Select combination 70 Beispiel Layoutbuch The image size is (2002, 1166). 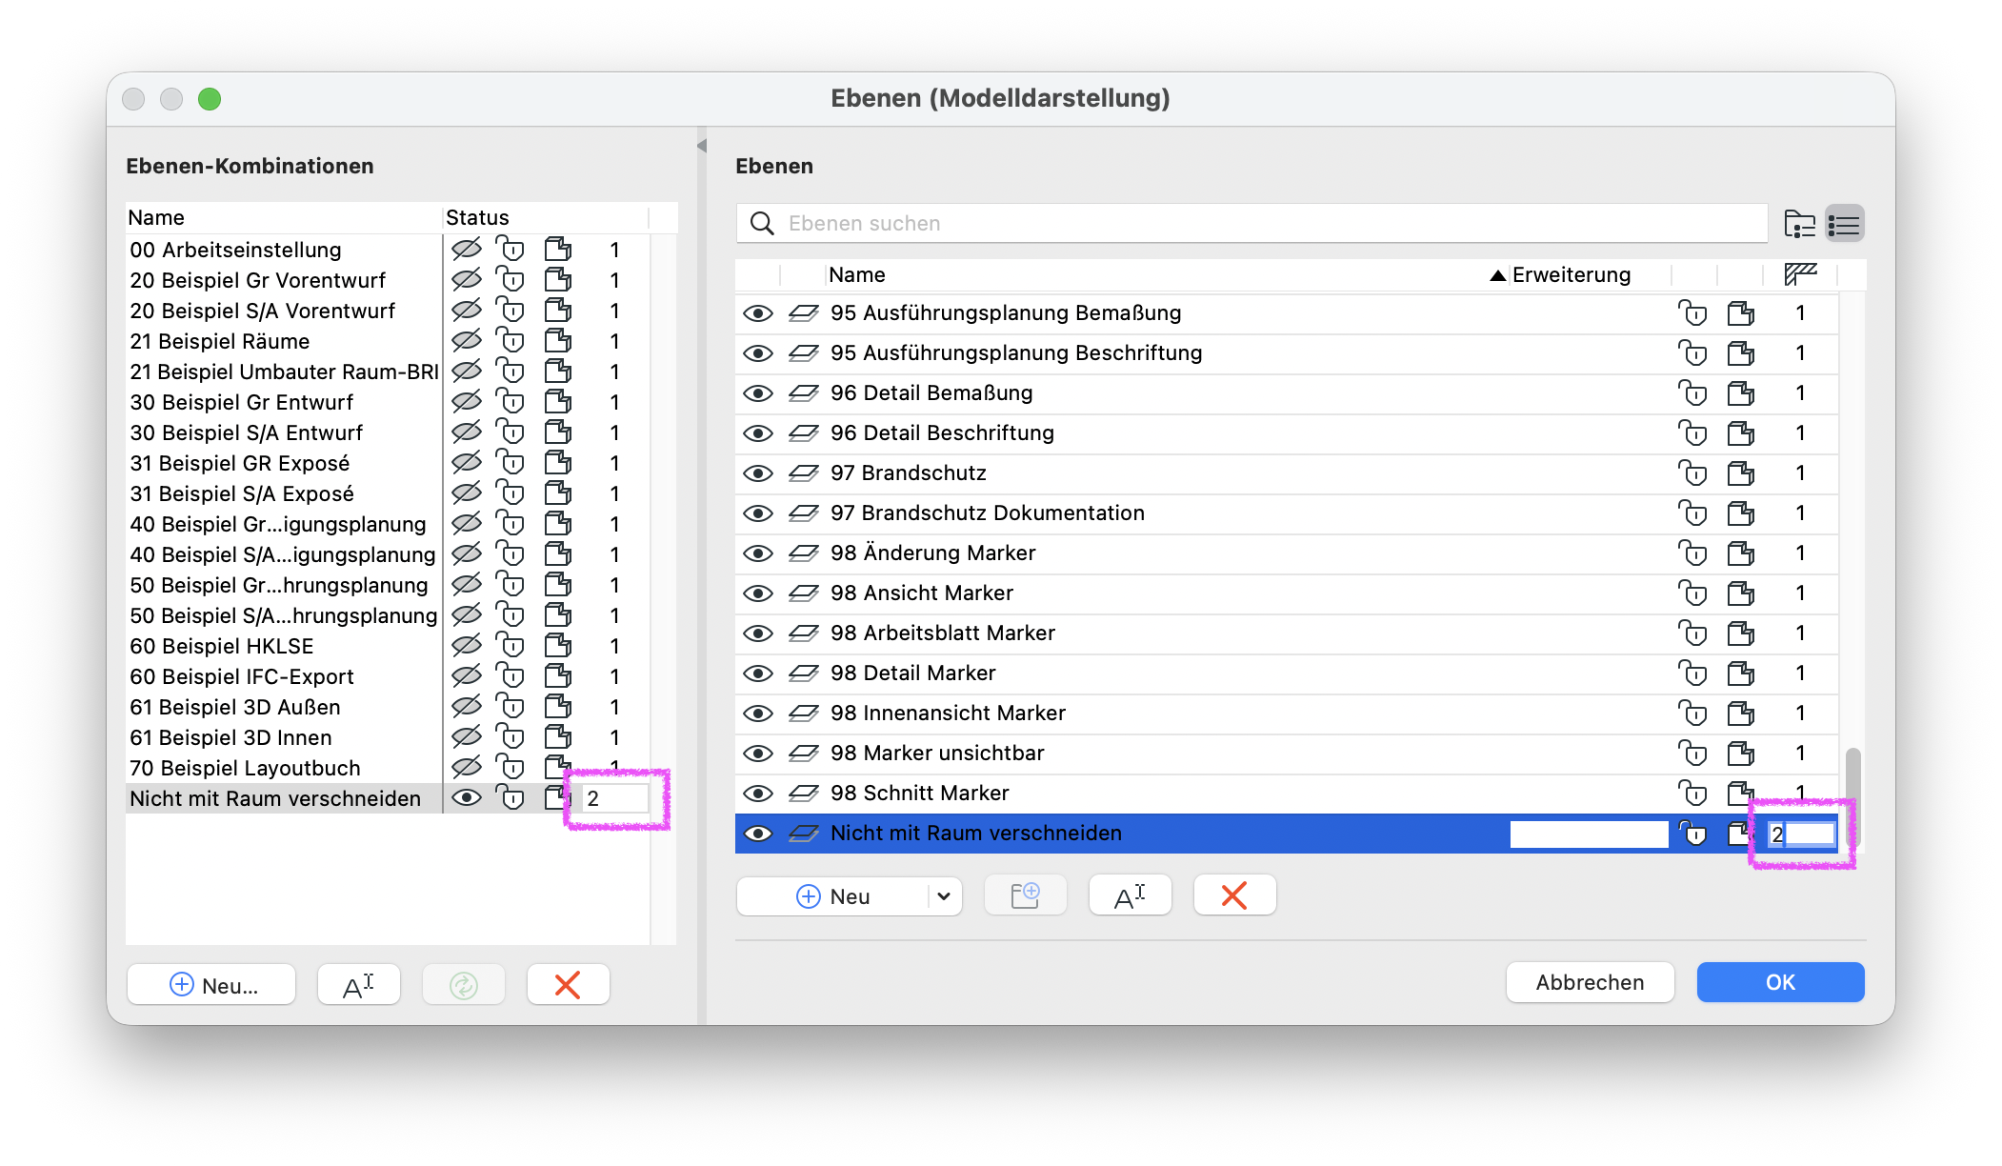pyautogui.click(x=284, y=768)
